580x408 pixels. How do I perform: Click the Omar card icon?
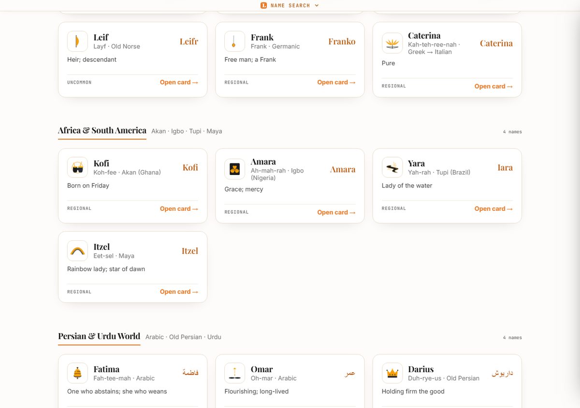(x=235, y=373)
